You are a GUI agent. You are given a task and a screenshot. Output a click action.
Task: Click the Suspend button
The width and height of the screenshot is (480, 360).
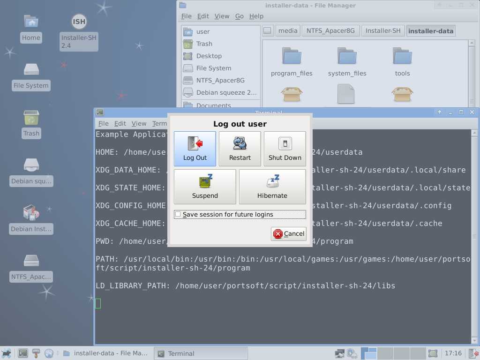coord(205,187)
